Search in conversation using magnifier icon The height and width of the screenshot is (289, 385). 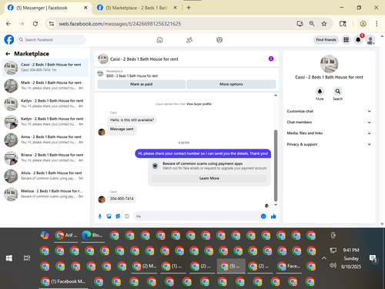pyautogui.click(x=338, y=91)
